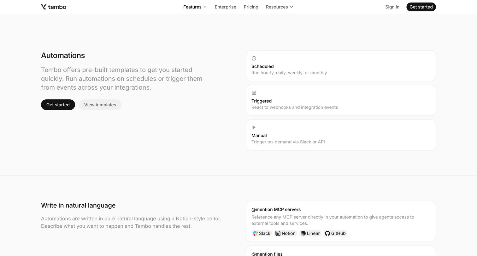The width and height of the screenshot is (477, 256).
Task: Click the GitHub label in MCP servers
Action: (x=339, y=233)
